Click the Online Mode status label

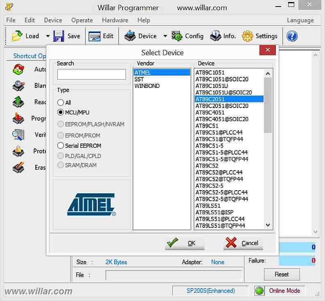[x=284, y=291]
